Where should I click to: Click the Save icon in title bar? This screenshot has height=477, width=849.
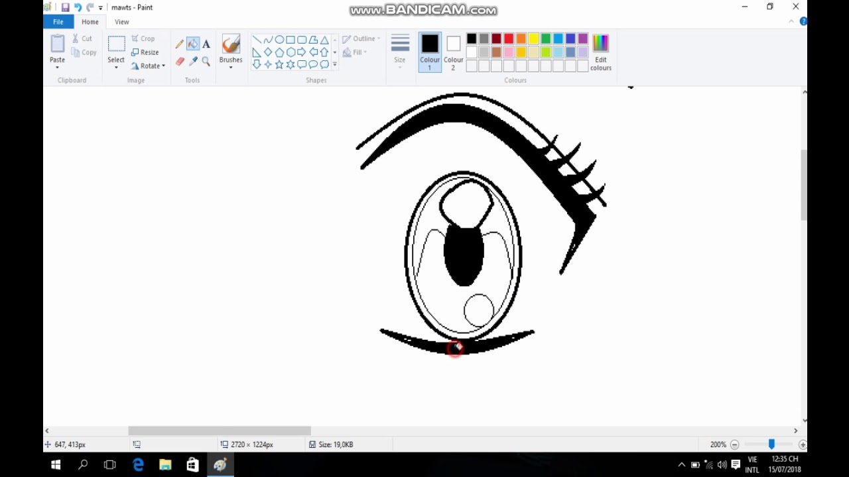click(x=65, y=7)
